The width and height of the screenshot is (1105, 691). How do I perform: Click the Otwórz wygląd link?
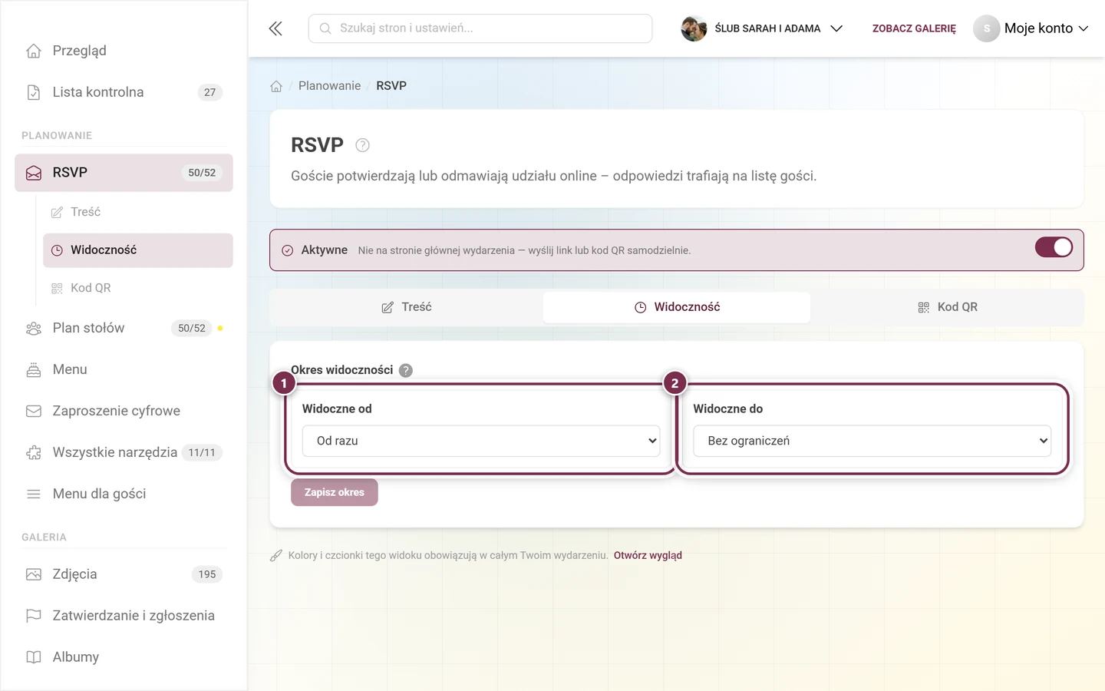tap(648, 555)
